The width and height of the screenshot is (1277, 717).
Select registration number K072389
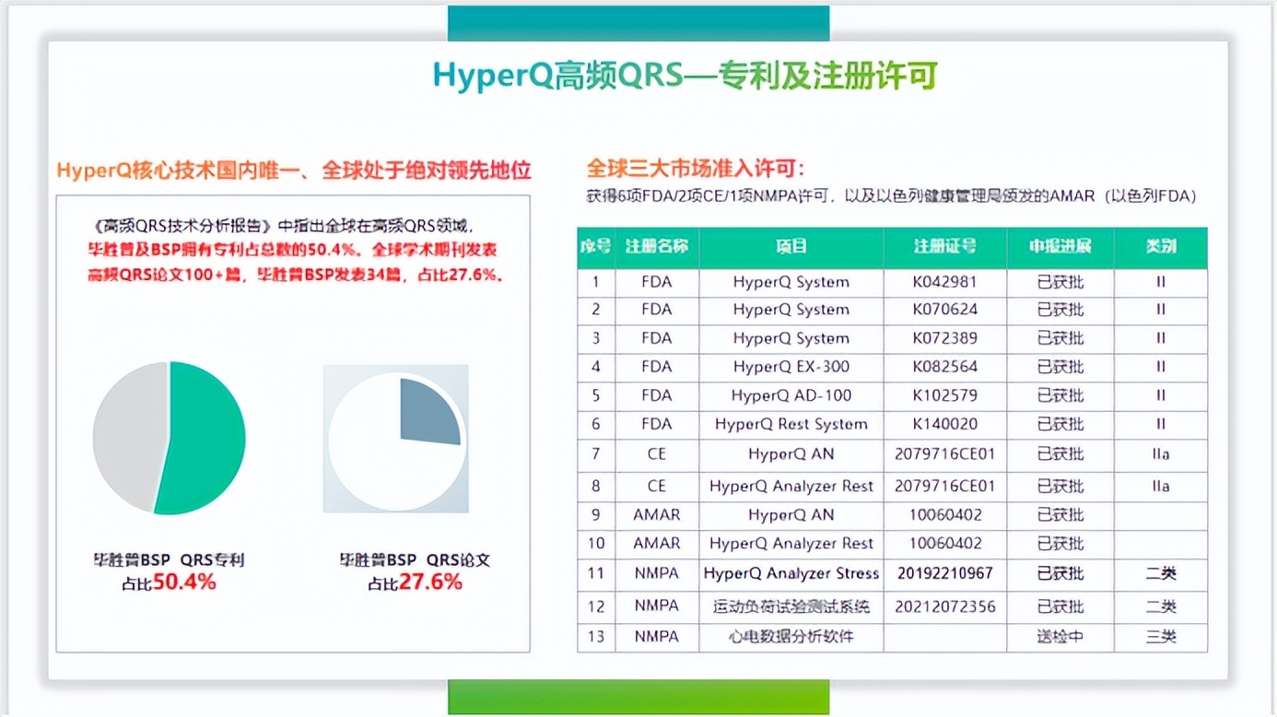pyautogui.click(x=944, y=338)
